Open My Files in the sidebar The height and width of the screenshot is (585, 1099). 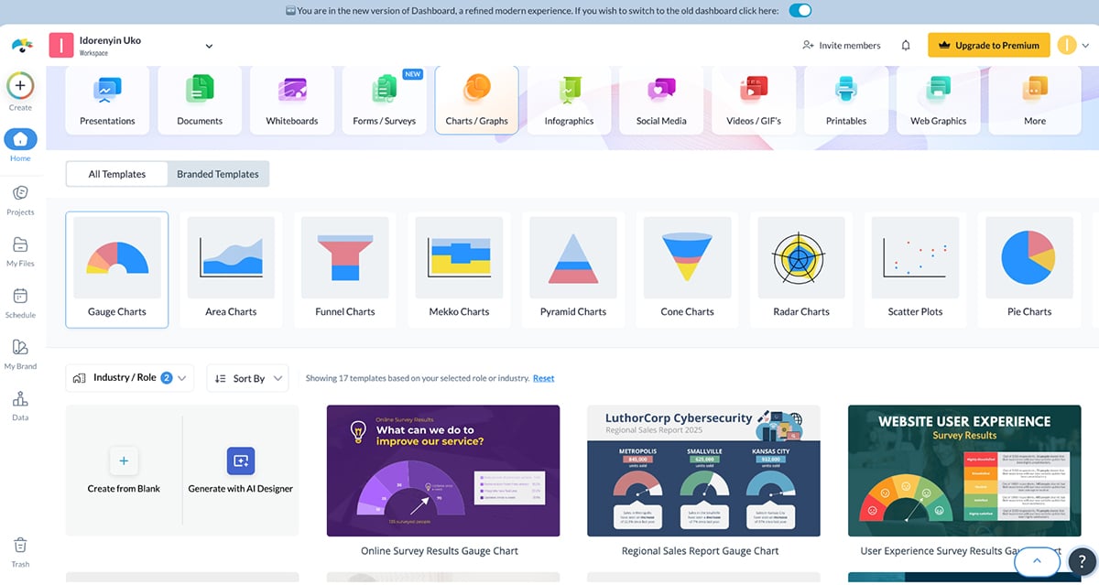[20, 249]
